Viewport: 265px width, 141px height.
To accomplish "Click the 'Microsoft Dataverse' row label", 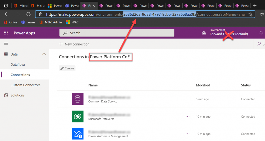I will pos(101,119).
